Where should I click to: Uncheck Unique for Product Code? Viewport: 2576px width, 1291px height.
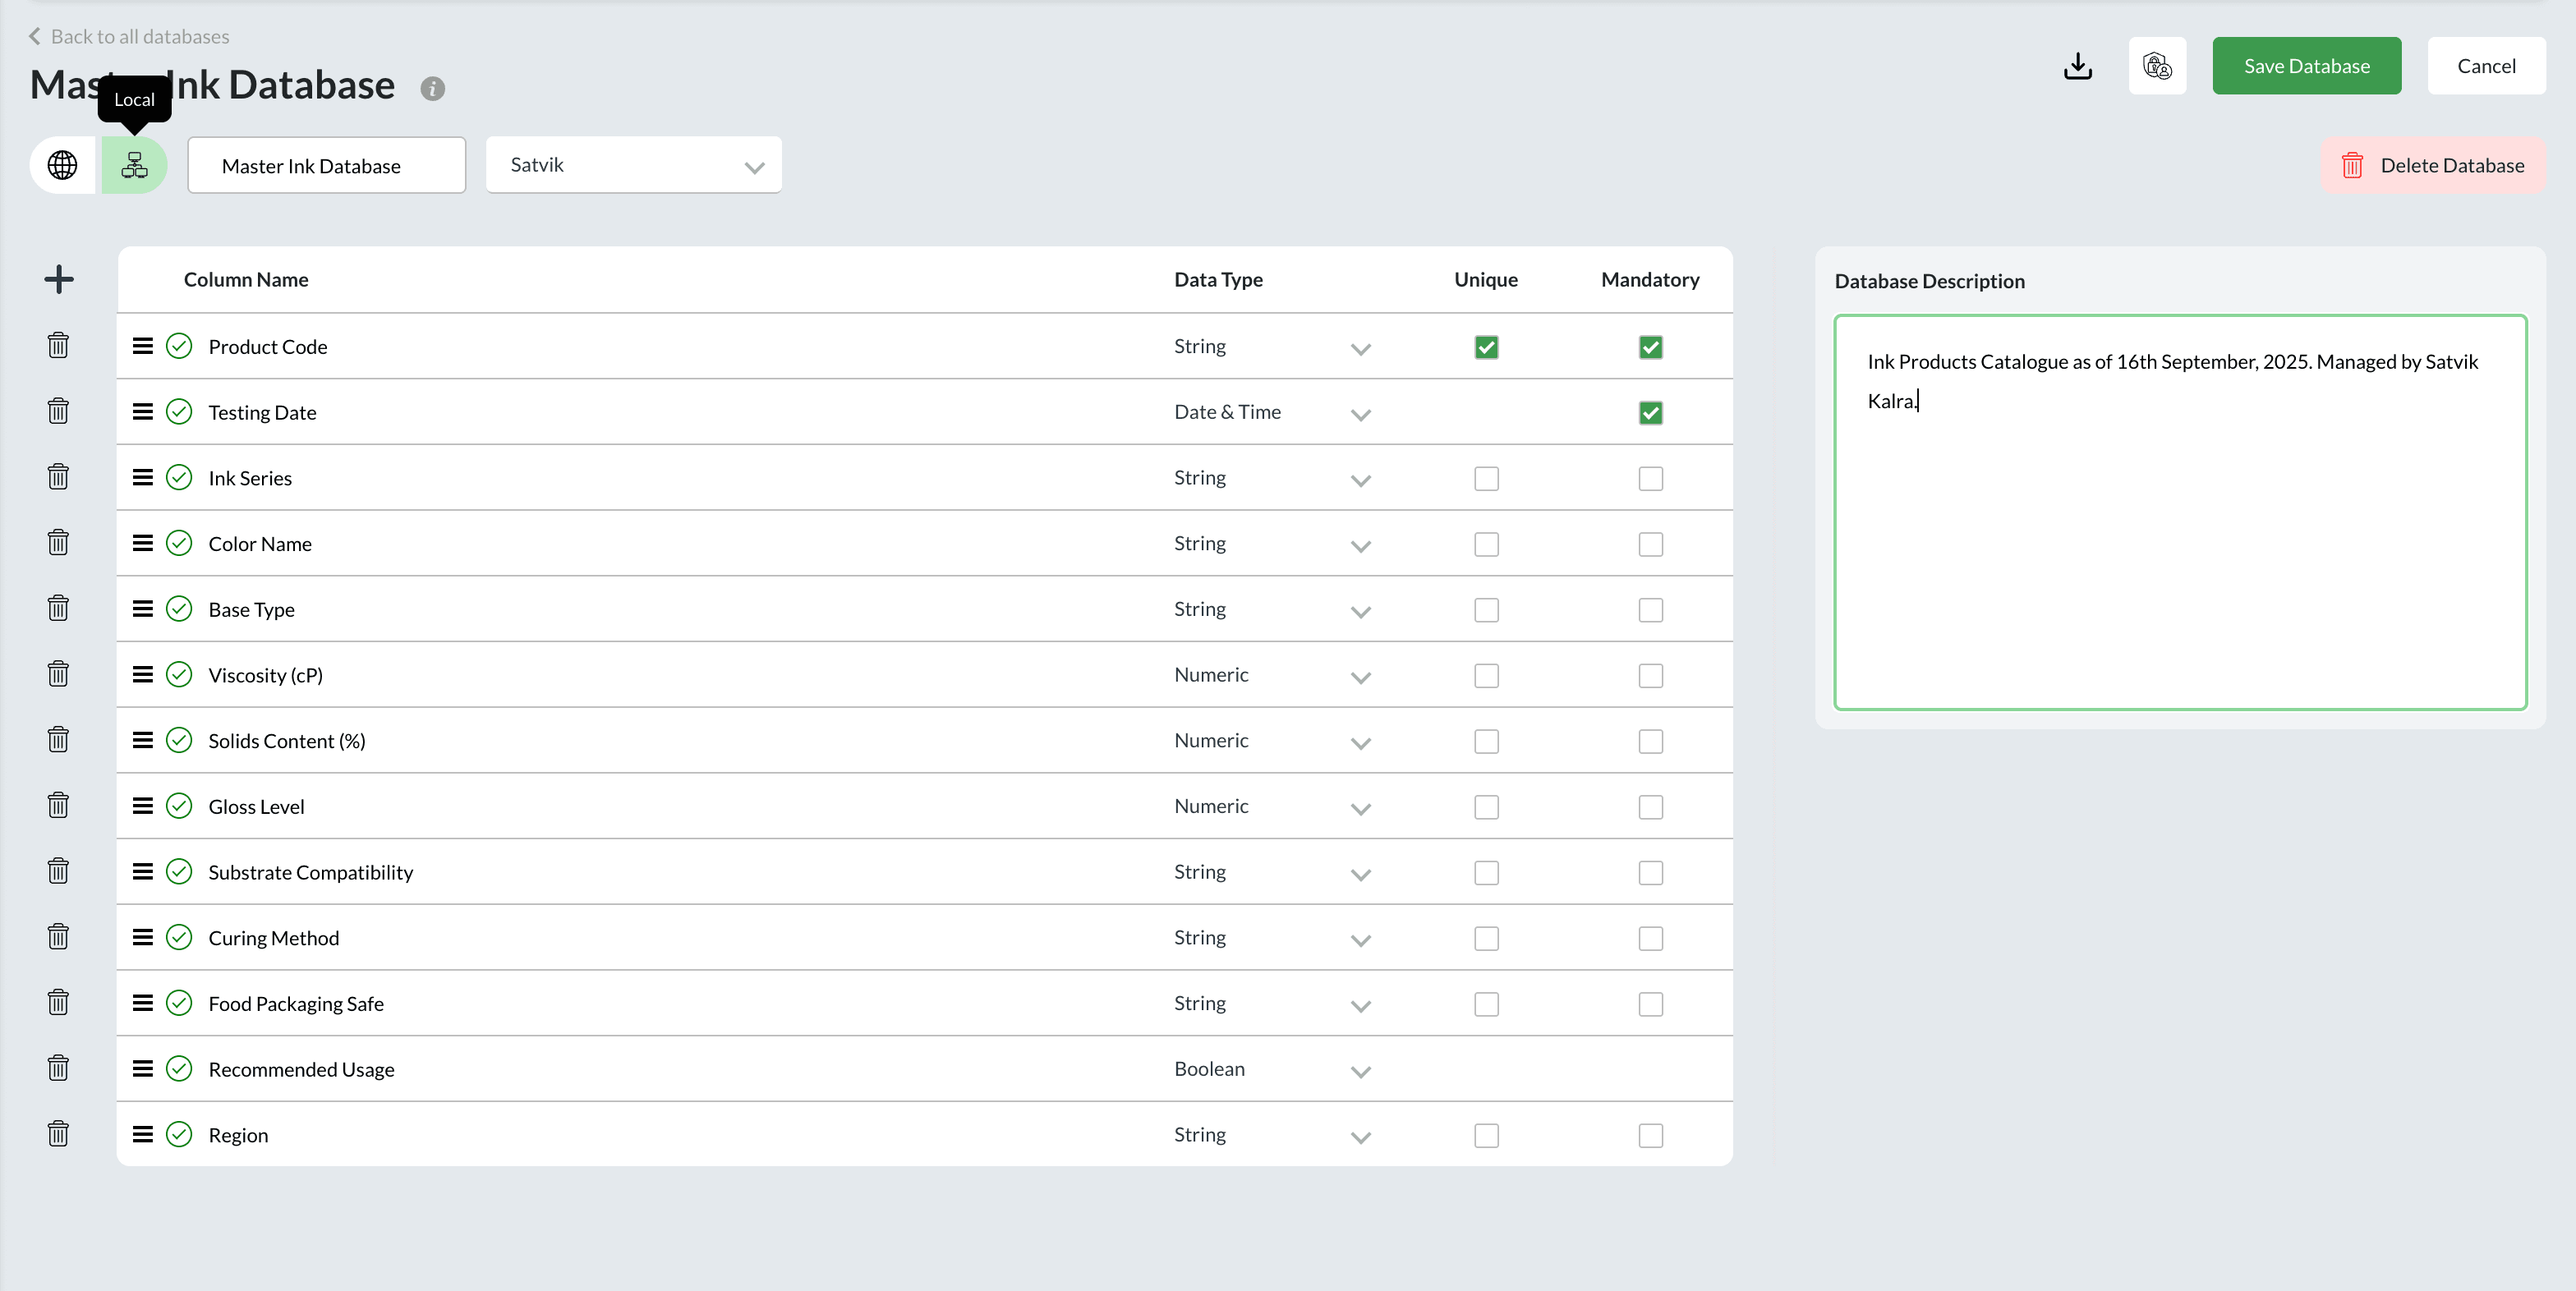[1486, 347]
